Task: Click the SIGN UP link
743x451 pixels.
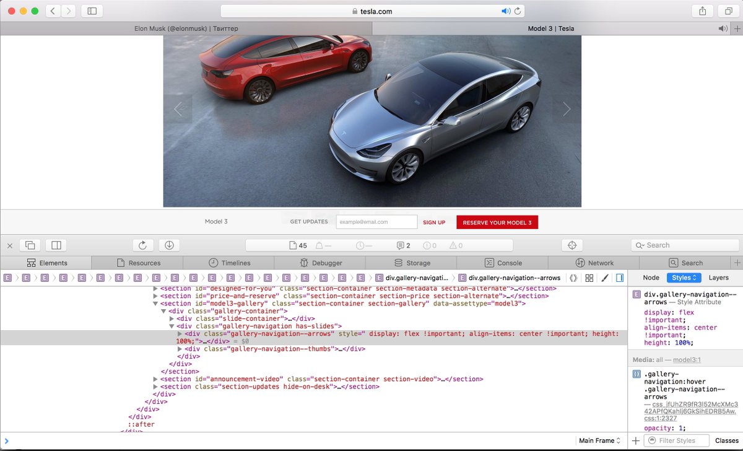Action: coord(434,222)
